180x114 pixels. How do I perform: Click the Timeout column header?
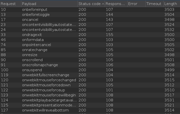pos(154,4)
